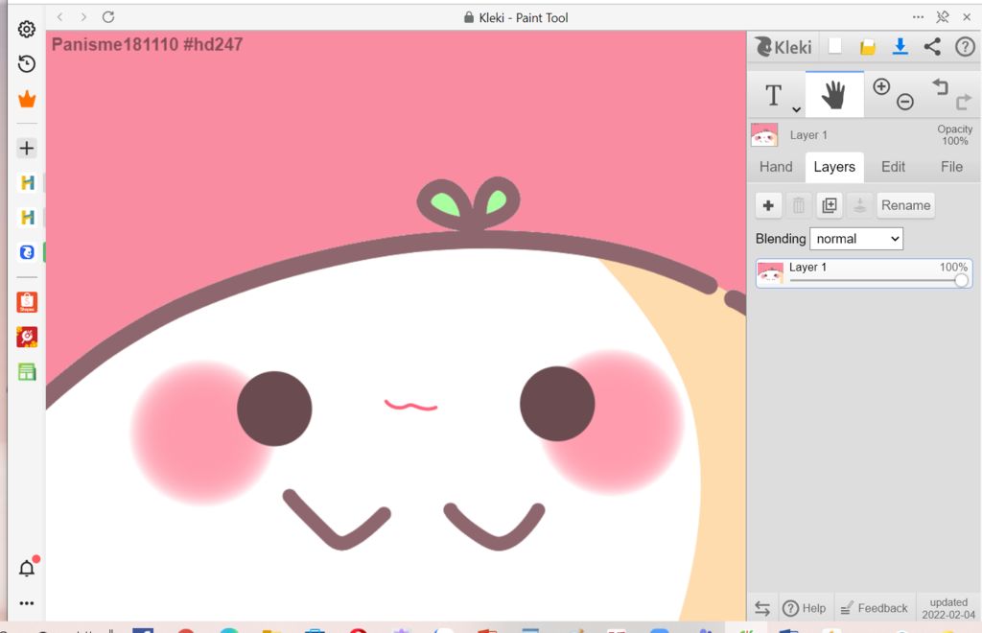The image size is (982, 633).
Task: Duplicate the current layer
Action: click(830, 205)
